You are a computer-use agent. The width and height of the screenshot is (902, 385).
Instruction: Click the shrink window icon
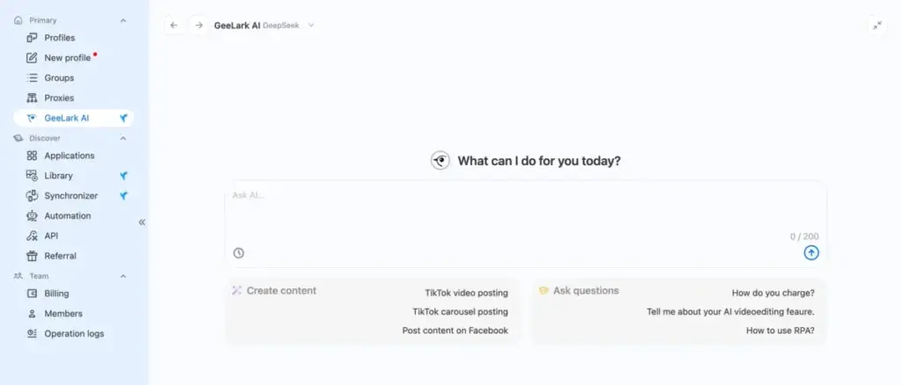click(876, 25)
